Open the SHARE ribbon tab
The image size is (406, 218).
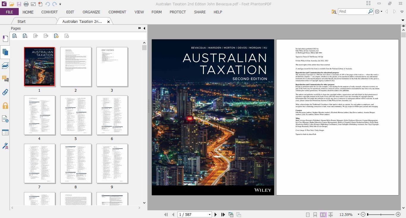[x=200, y=12]
